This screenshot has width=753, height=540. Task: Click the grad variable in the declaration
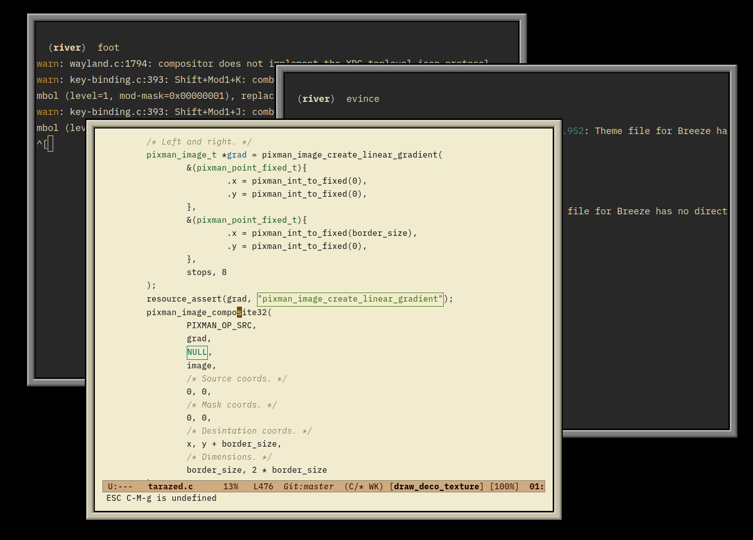pyautogui.click(x=236, y=155)
